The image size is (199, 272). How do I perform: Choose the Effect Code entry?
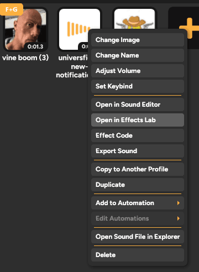(138, 135)
